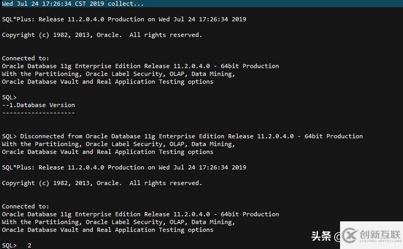The image size is (403, 249).
Task: Place cursor at the empty 'SQL>' prompt above Database Version
Action: (9, 97)
